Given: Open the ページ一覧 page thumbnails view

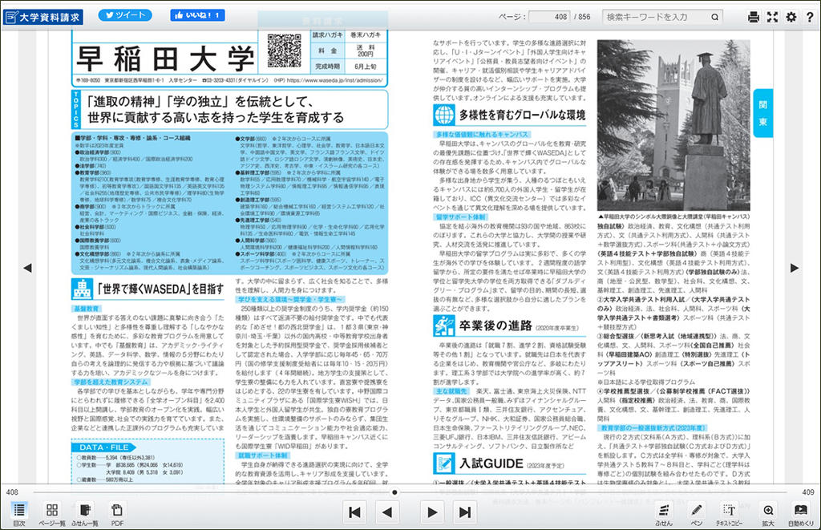Looking at the screenshot, I should click(x=52, y=513).
